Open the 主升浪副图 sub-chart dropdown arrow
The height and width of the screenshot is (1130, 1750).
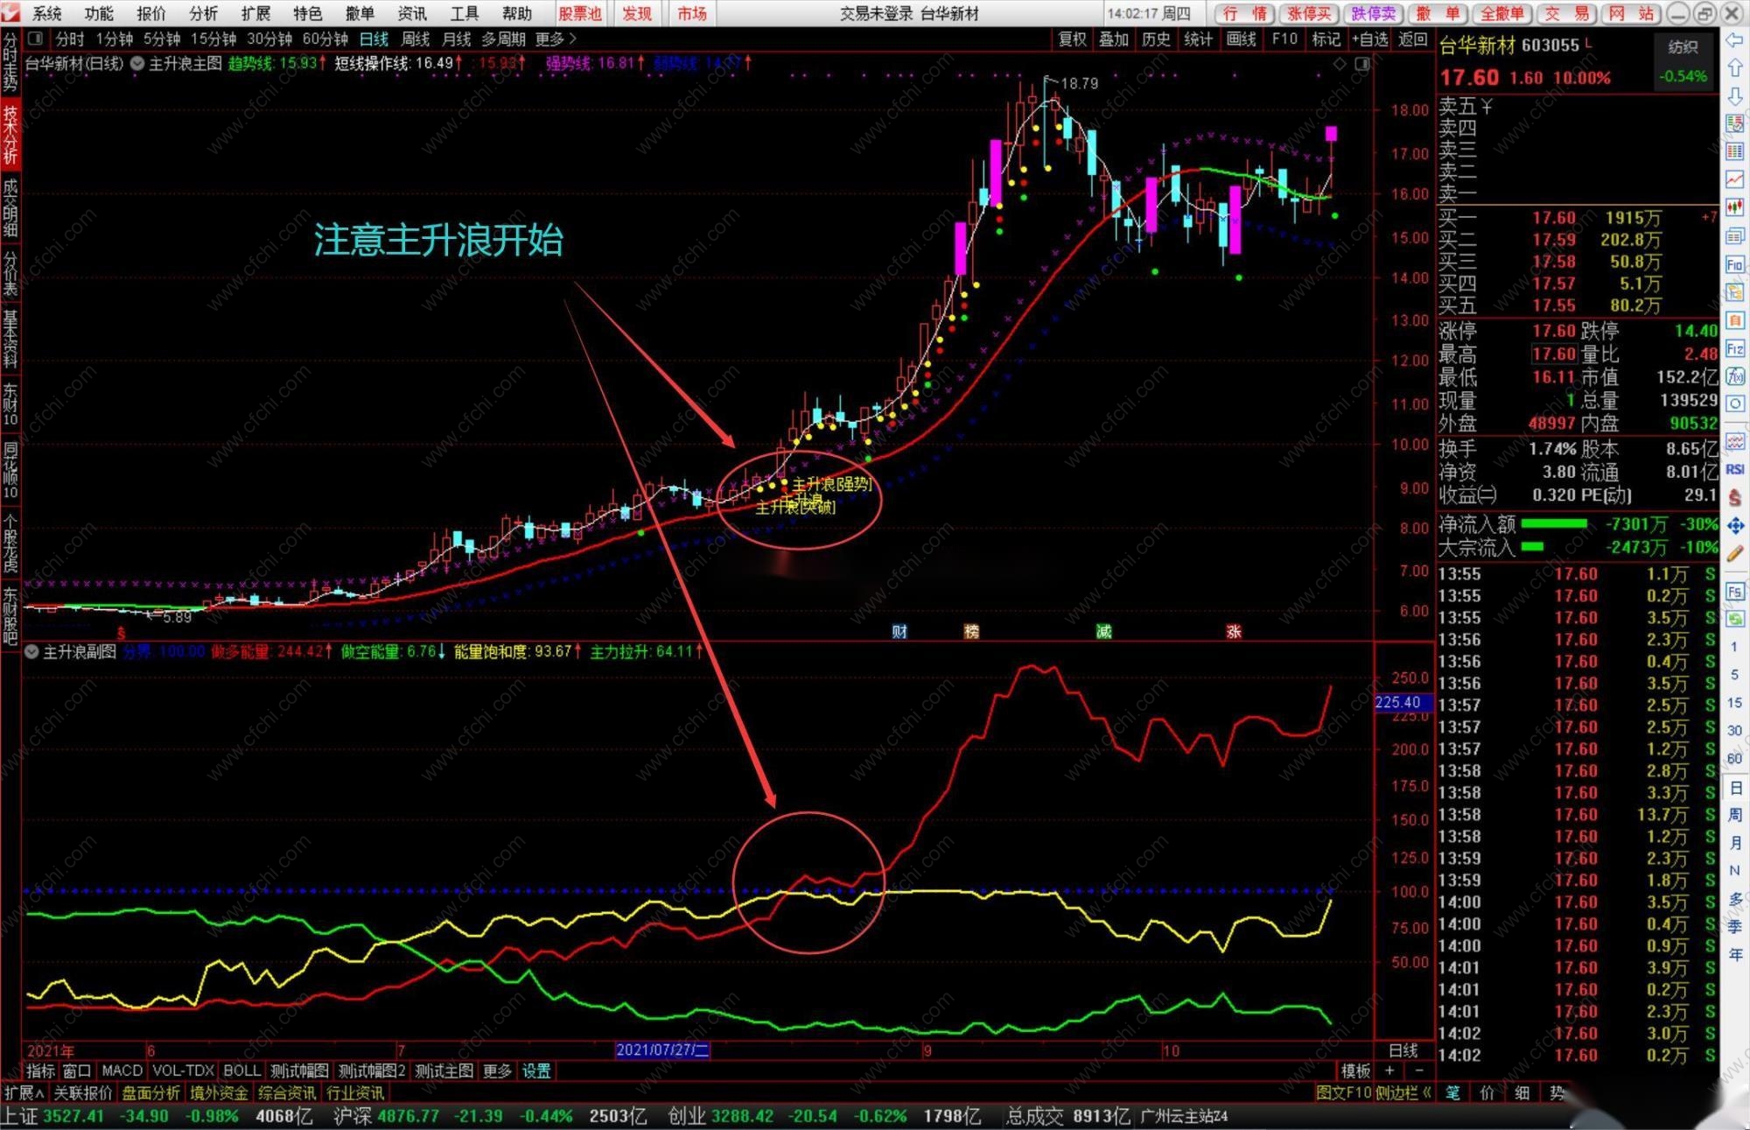(x=32, y=652)
